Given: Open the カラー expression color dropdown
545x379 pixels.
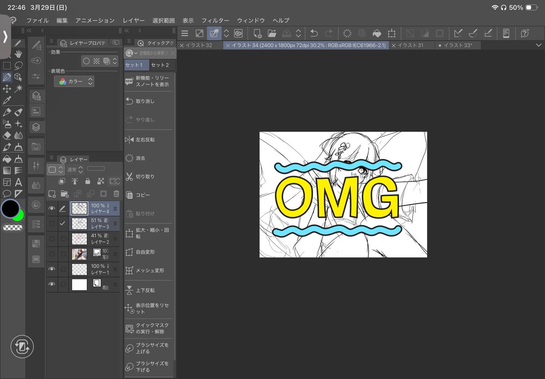Looking at the screenshot, I should click(x=74, y=81).
